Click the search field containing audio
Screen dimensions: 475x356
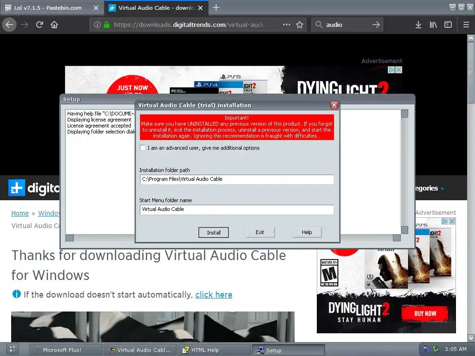pyautogui.click(x=348, y=25)
